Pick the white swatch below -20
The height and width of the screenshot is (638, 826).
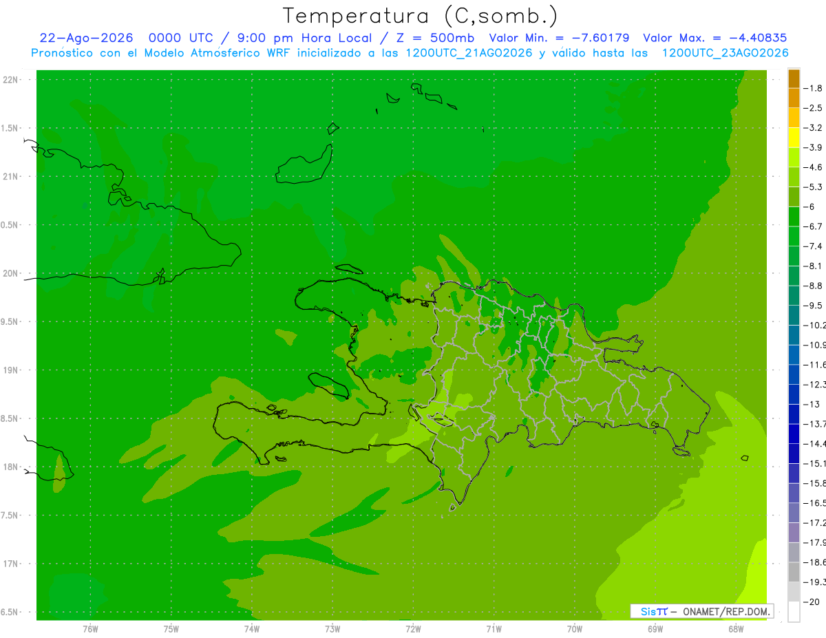794,611
